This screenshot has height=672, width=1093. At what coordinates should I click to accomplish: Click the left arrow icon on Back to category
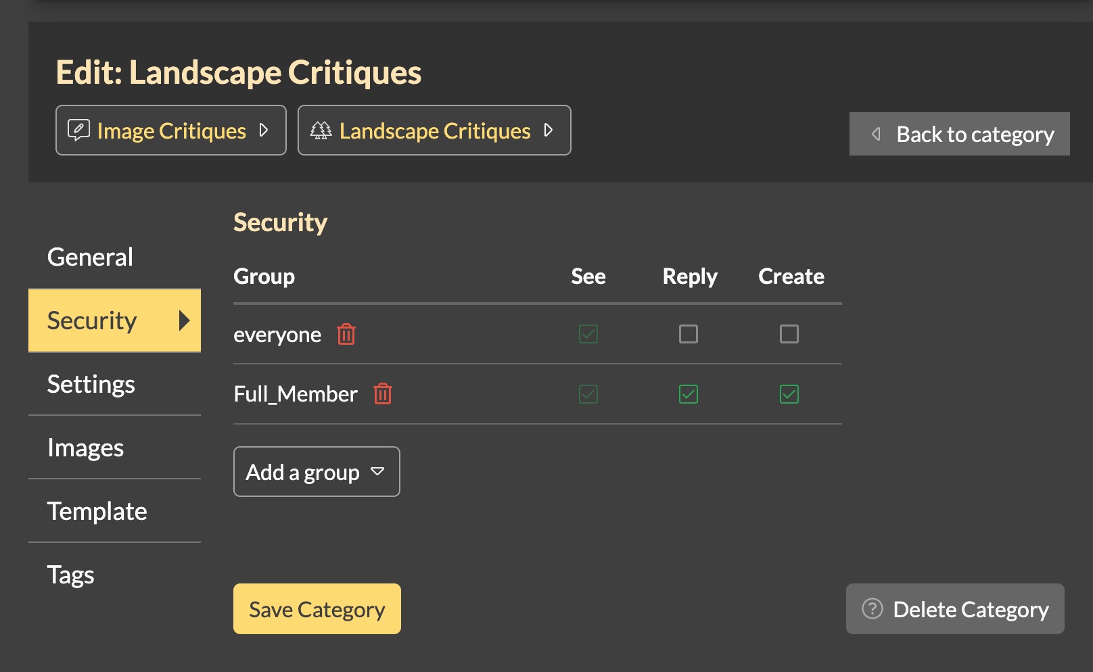point(876,134)
